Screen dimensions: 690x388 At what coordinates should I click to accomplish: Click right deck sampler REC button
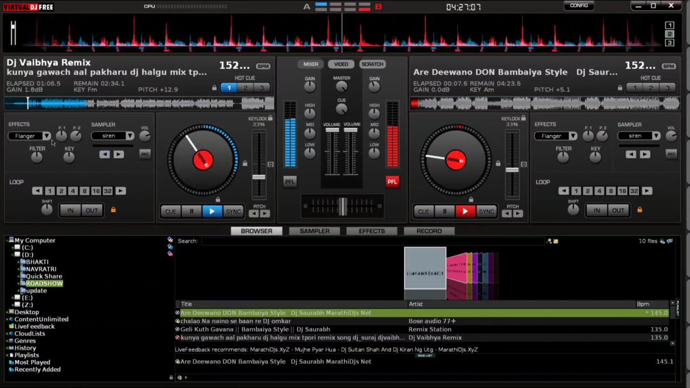(671, 154)
